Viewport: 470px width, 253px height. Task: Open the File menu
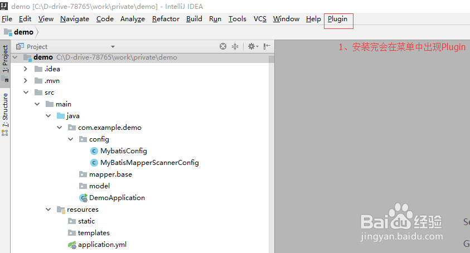click(x=7, y=19)
